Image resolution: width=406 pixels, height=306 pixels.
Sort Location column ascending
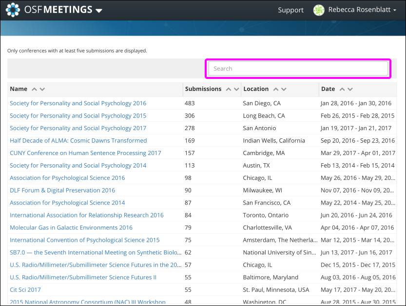tap(276, 89)
